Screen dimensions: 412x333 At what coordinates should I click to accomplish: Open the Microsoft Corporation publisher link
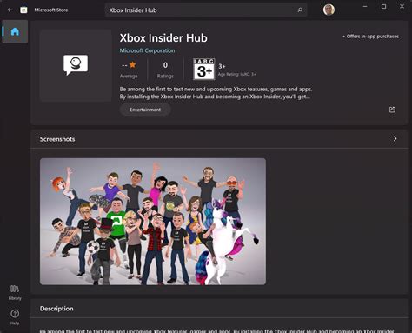[x=147, y=50]
